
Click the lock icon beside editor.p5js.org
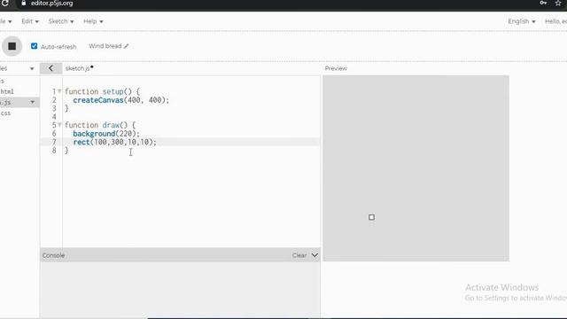coord(24,4)
